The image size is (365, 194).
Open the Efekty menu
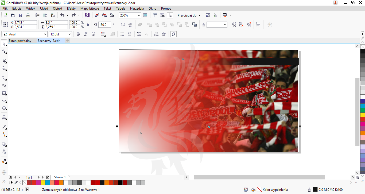coord(71,9)
